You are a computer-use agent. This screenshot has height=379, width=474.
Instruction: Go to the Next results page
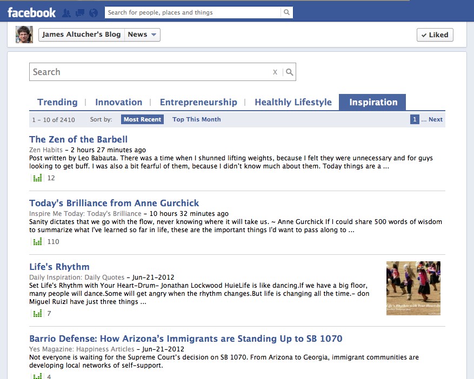point(436,119)
